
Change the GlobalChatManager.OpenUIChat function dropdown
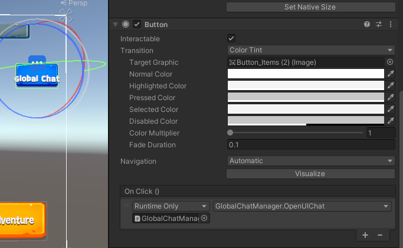302,206
